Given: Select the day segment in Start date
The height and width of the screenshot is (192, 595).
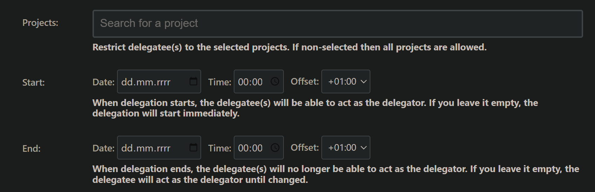Looking at the screenshot, I should pyautogui.click(x=126, y=82).
